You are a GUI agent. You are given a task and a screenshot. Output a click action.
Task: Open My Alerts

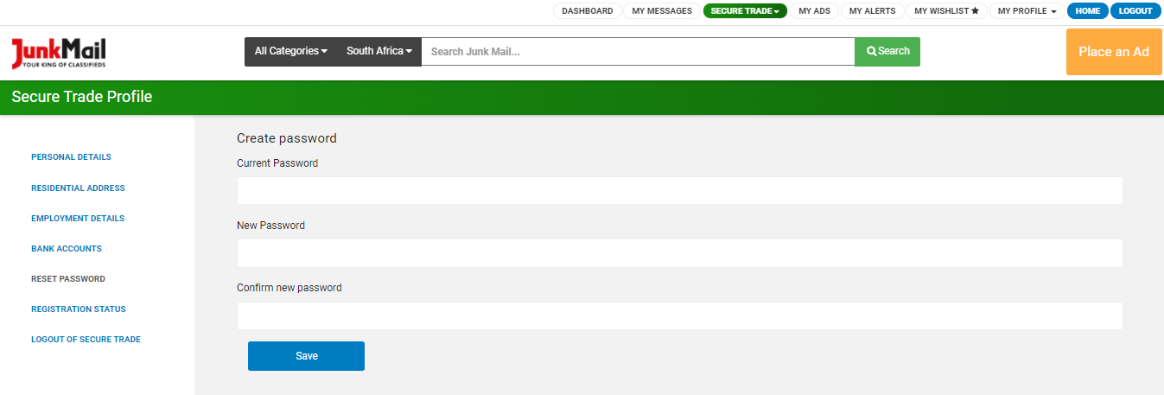pyautogui.click(x=872, y=11)
